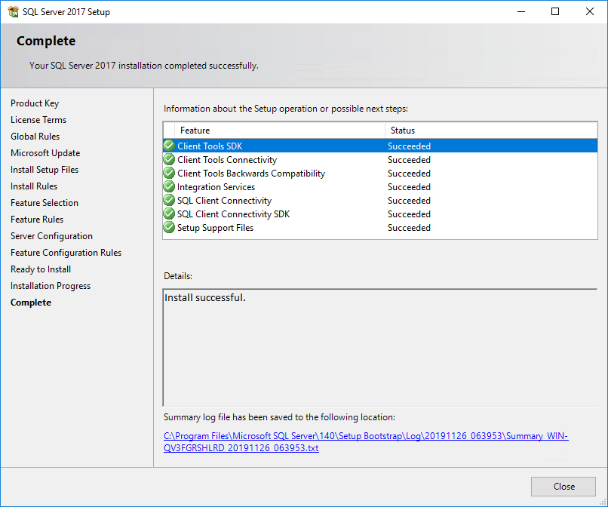Click the Feature Selection step
Viewport: 608px width, 507px height.
click(45, 203)
